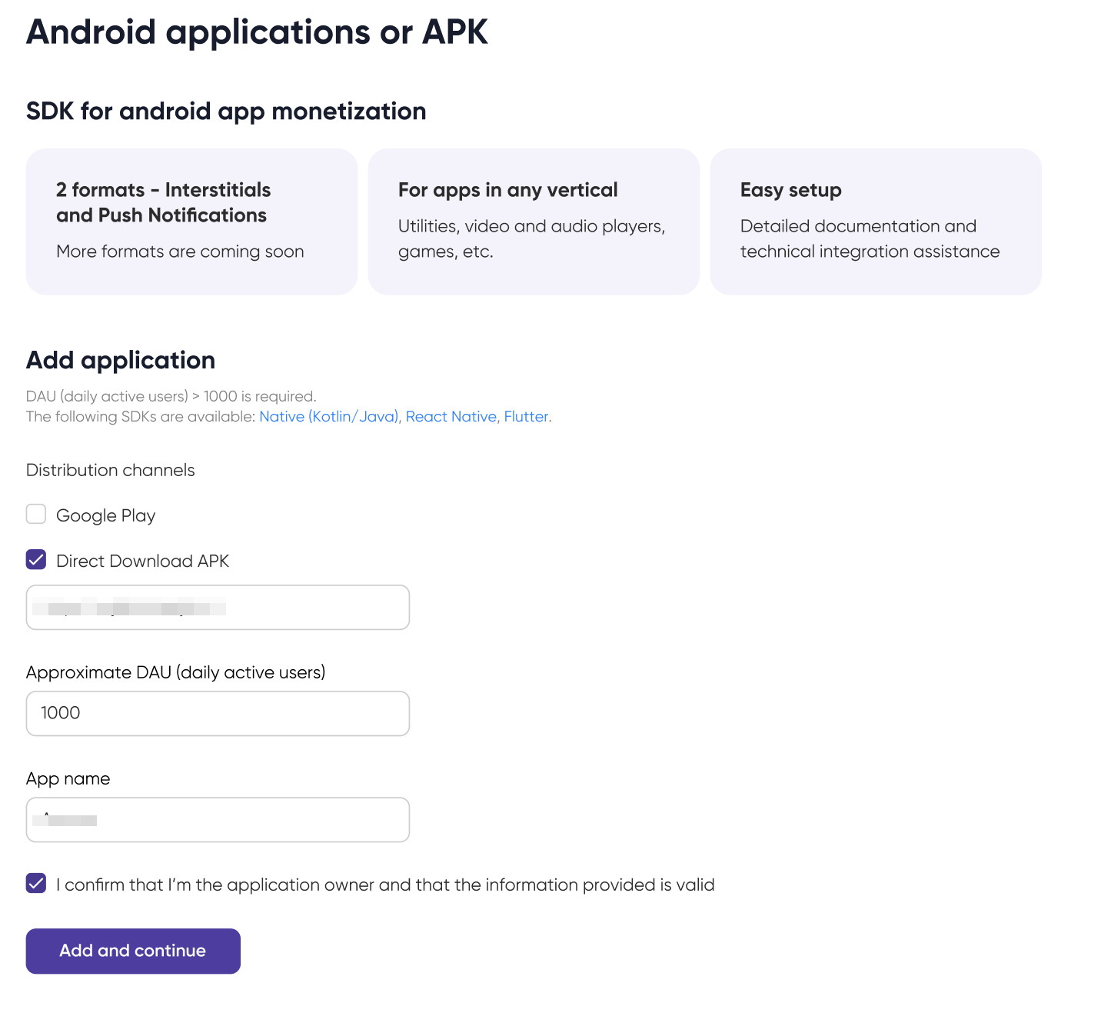The width and height of the screenshot is (1101, 1023).
Task: Uncheck the Direct Download APK checkbox
Action: [x=36, y=560]
